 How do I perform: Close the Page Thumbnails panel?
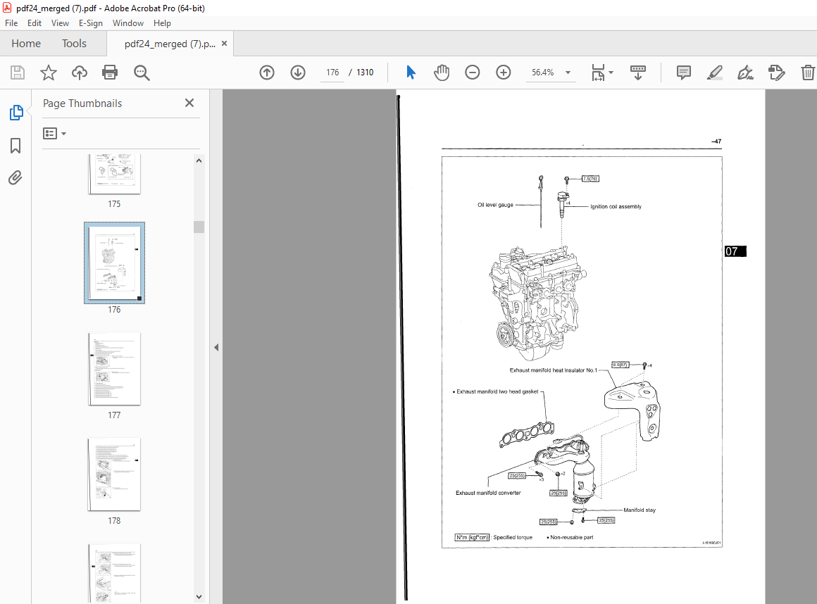[x=189, y=103]
